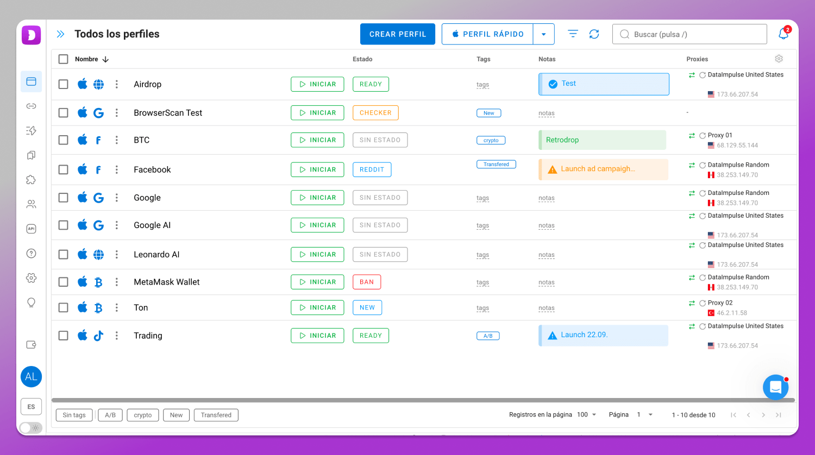Tick the checkbox for Airdrop profile
815x455 pixels.
tap(64, 84)
